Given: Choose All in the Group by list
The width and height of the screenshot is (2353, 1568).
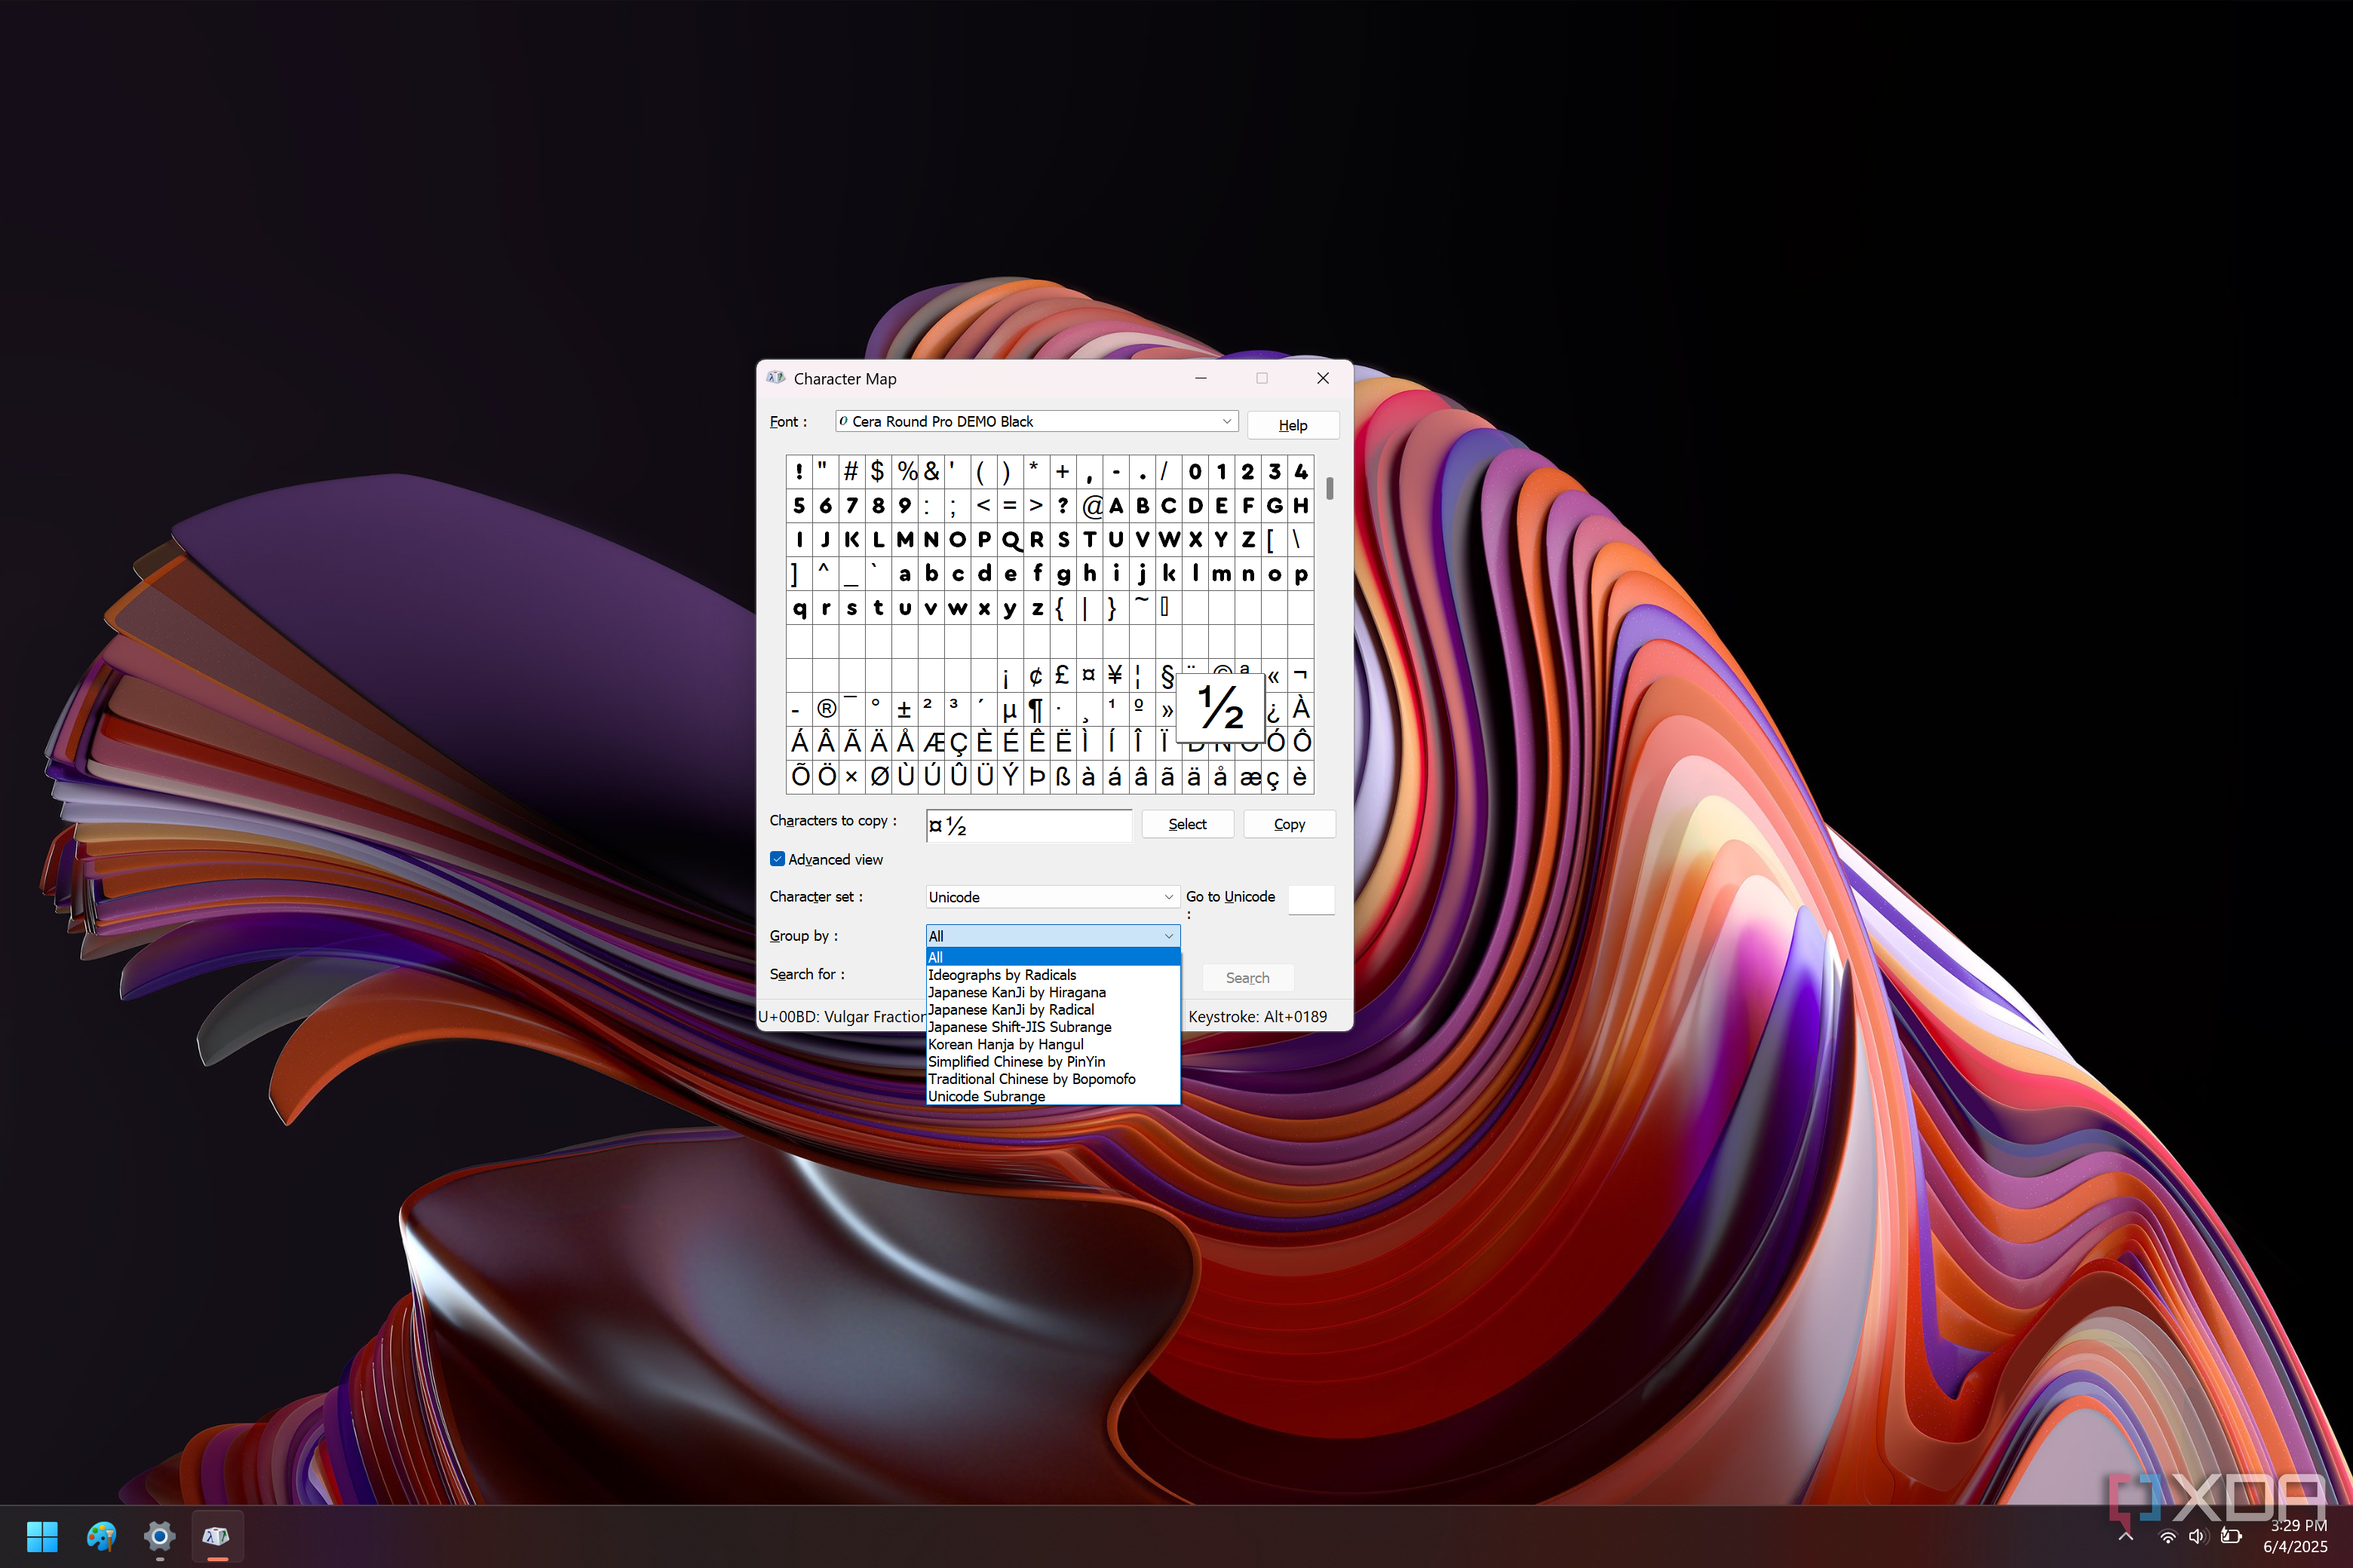Looking at the screenshot, I should 1053,957.
